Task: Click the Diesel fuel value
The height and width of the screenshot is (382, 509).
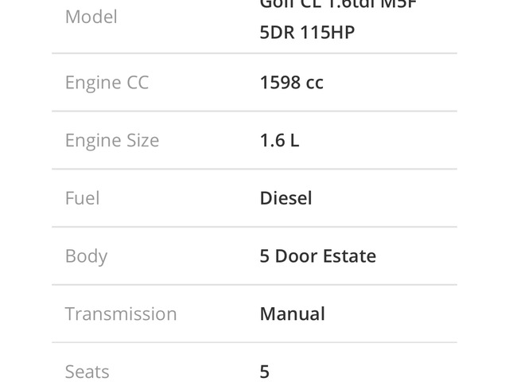Action: [x=286, y=198]
